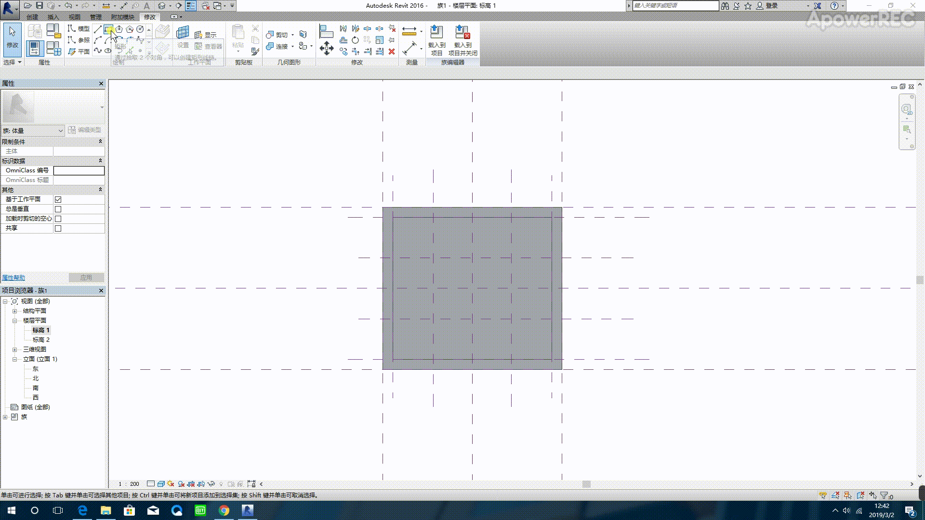Expand the 结构平面 tree node
This screenshot has width=925, height=520.
pos(14,311)
